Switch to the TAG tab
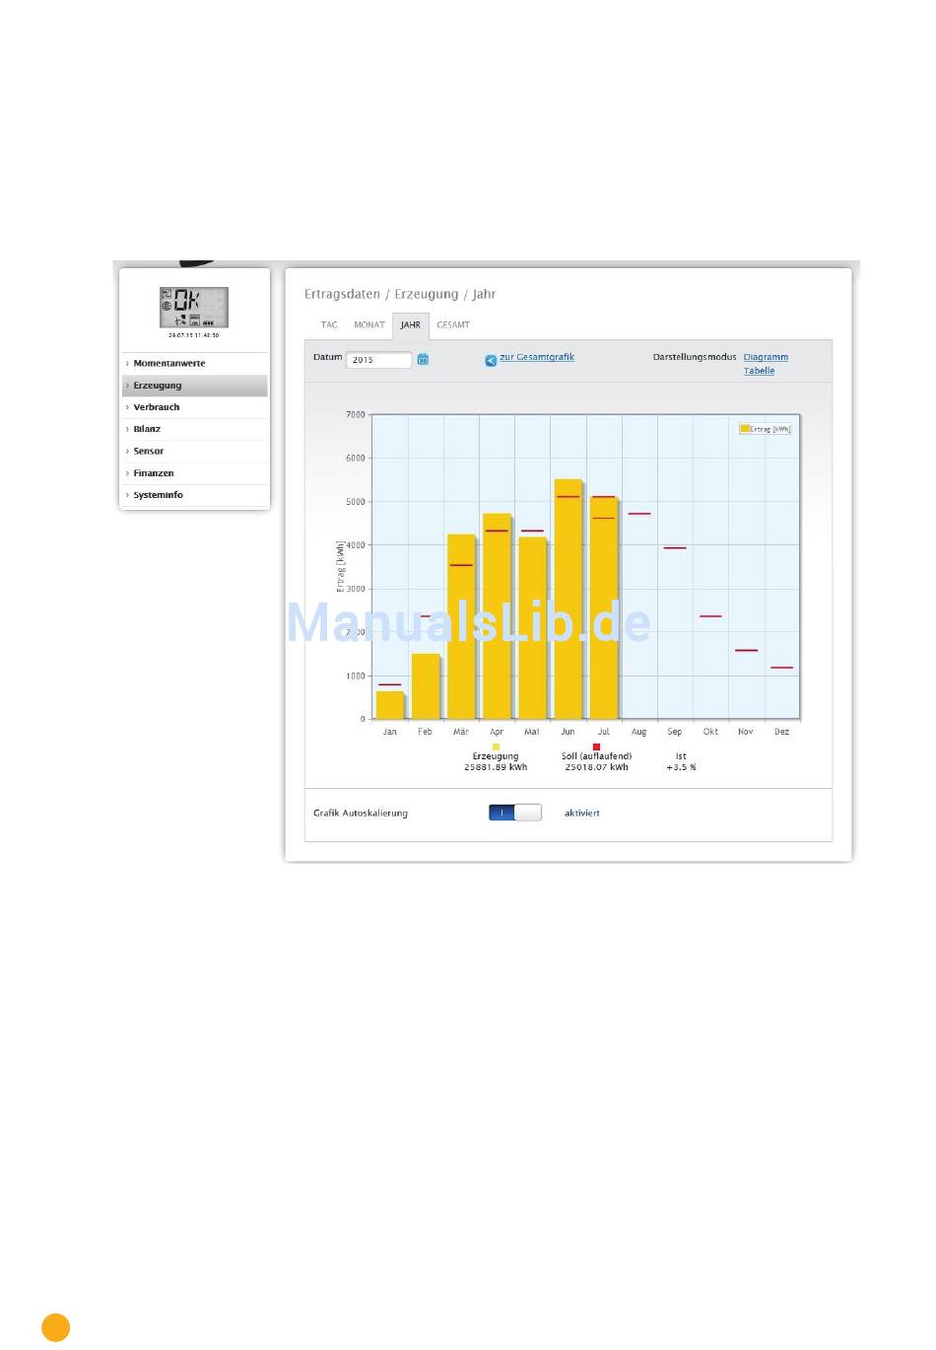 pyautogui.click(x=329, y=324)
